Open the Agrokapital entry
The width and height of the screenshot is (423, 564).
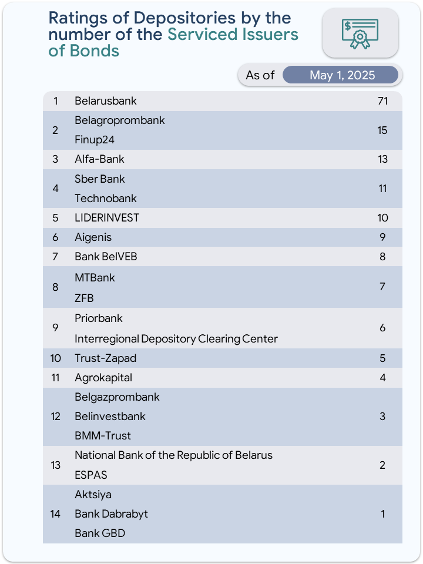pyautogui.click(x=103, y=378)
